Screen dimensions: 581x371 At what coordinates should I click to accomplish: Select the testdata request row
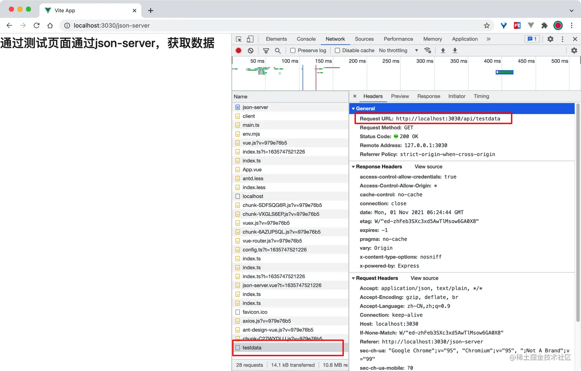290,348
